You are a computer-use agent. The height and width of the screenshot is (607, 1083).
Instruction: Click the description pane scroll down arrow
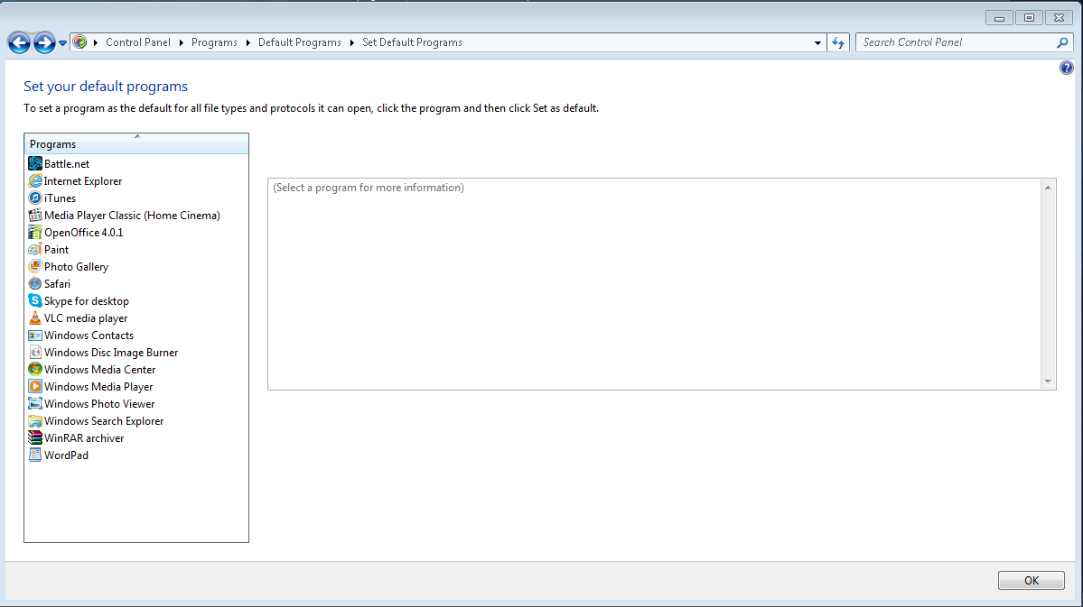[x=1048, y=381]
